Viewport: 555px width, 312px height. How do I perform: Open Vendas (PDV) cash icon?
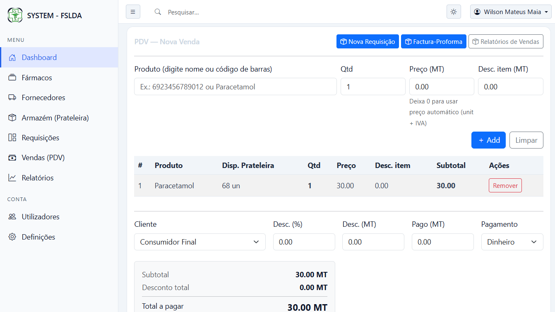(x=12, y=158)
